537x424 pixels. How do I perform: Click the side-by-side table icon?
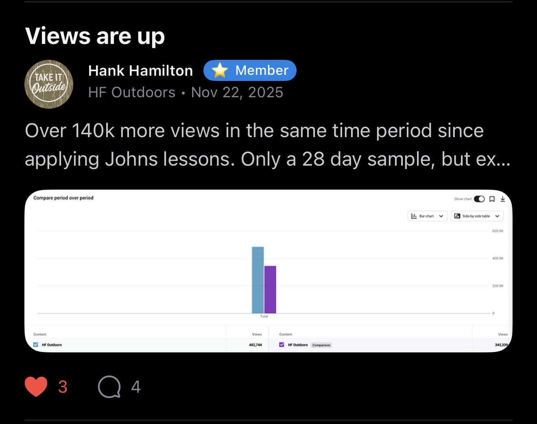click(457, 216)
